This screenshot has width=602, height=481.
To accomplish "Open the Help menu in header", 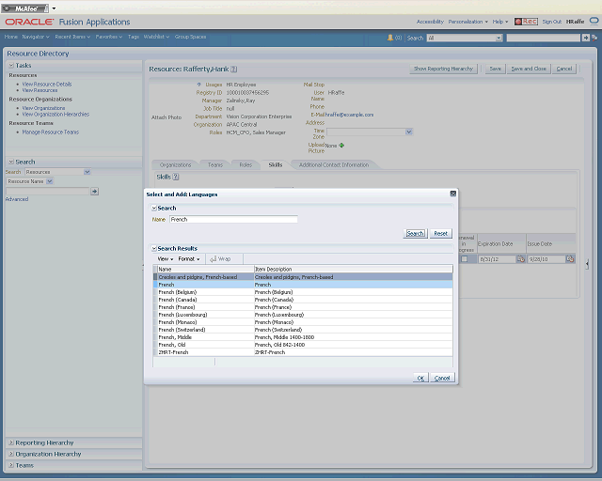I will (x=500, y=22).
